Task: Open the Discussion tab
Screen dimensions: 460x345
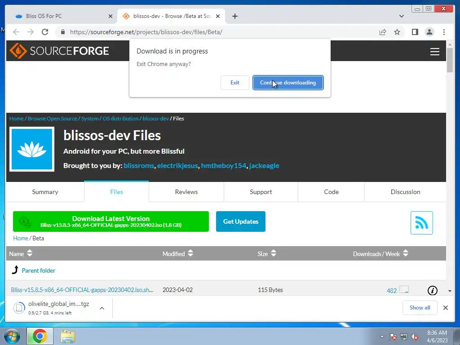Action: click(405, 192)
